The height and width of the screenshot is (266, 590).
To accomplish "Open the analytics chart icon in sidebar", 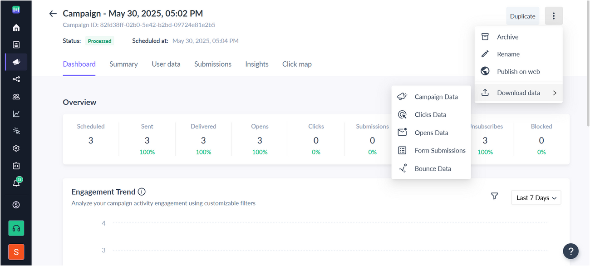I will [x=16, y=114].
